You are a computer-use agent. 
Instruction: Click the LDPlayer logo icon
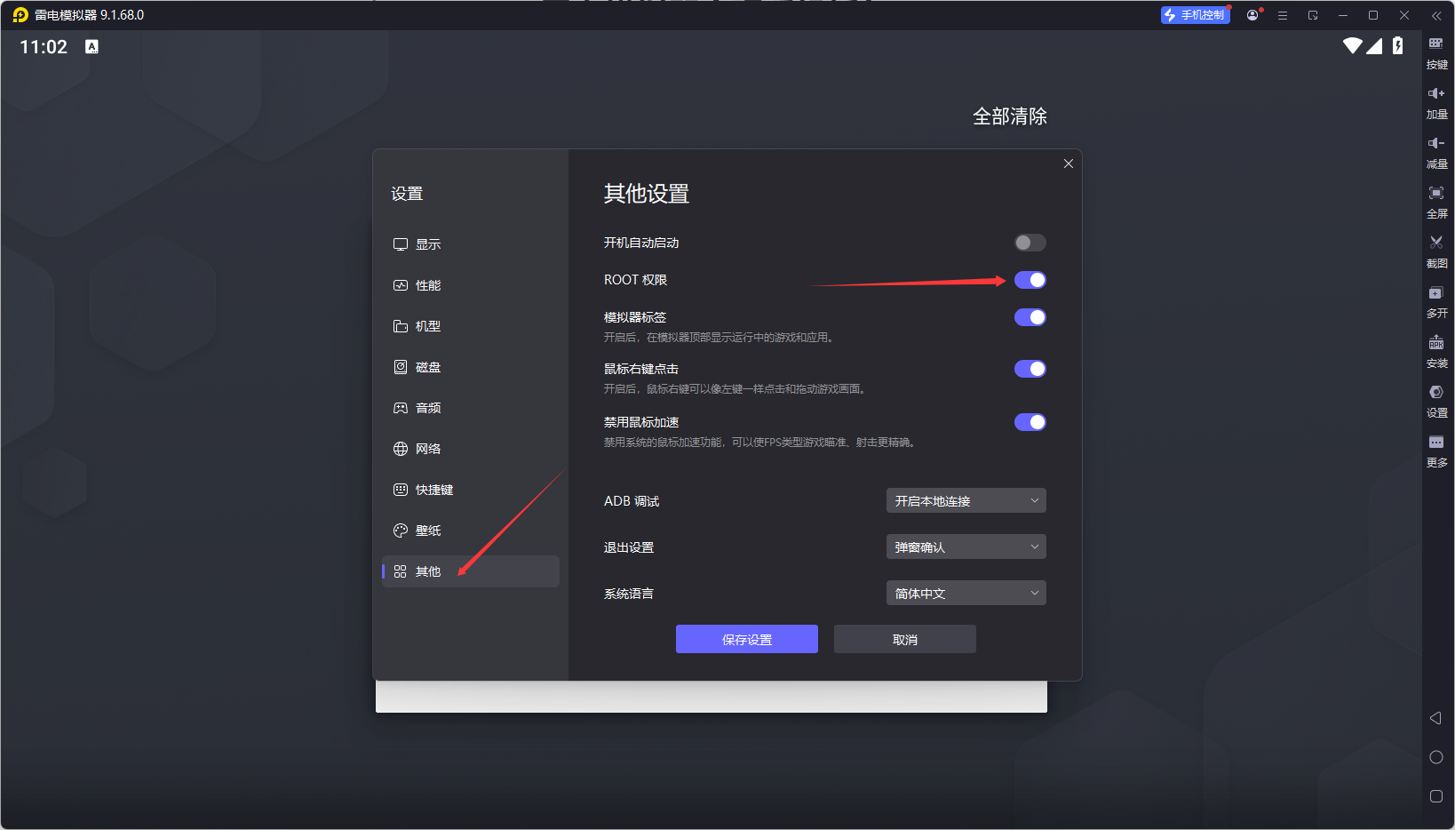20,15
